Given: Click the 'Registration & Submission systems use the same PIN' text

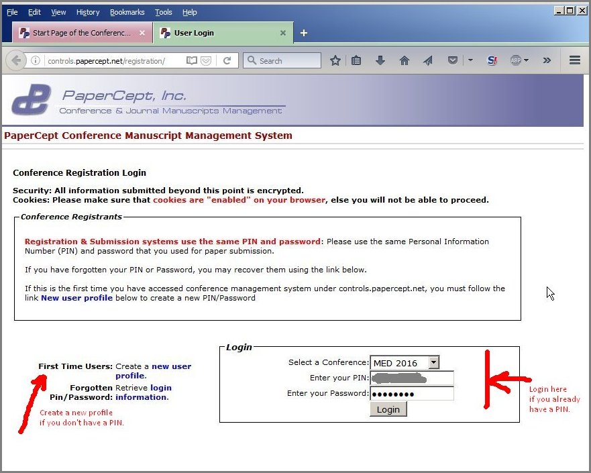Looking at the screenshot, I should [172, 242].
